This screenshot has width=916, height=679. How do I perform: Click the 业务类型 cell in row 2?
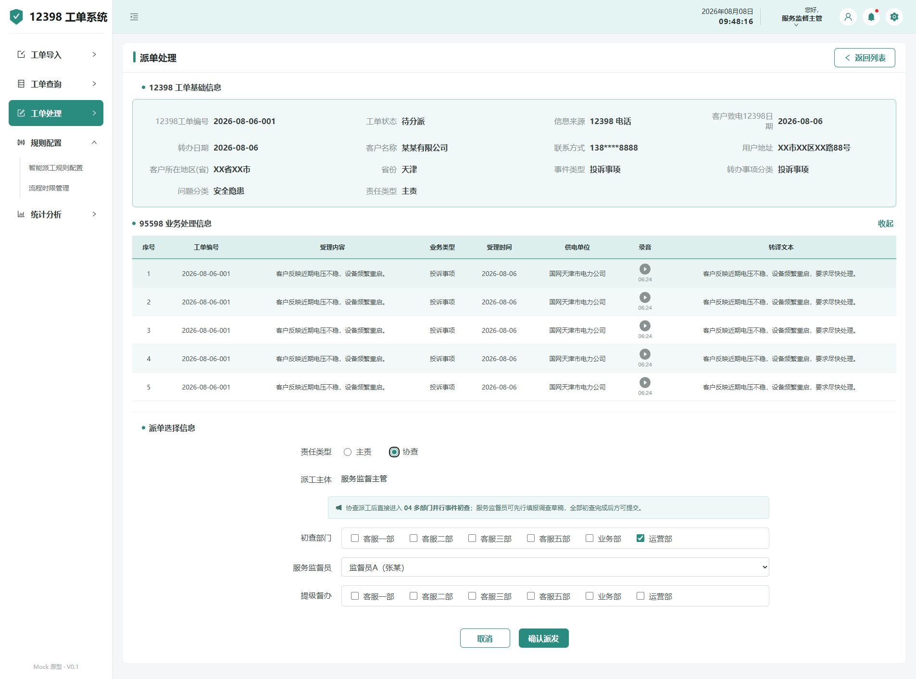442,302
